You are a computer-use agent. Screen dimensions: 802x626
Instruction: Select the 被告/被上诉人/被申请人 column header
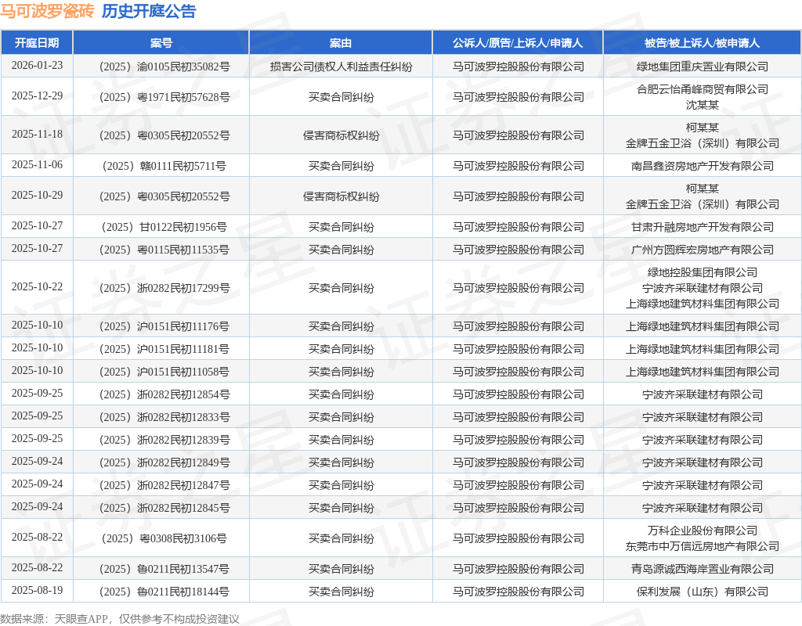coord(703,43)
